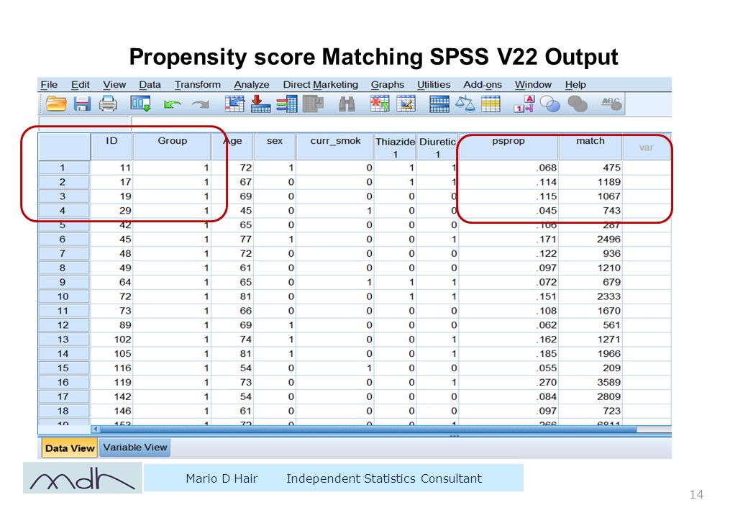Image resolution: width=748 pixels, height=518 pixels.
Task: Click ID cell showing 102
Action: (x=111, y=339)
